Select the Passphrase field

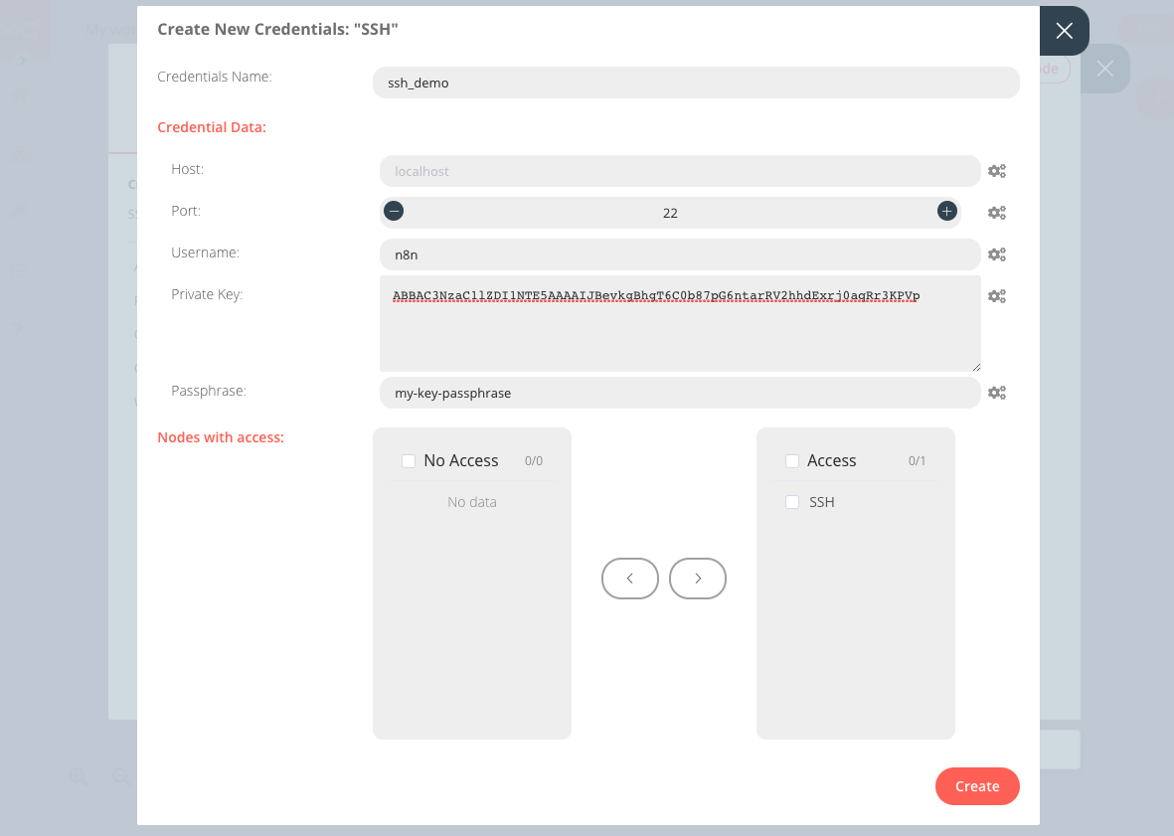click(679, 393)
